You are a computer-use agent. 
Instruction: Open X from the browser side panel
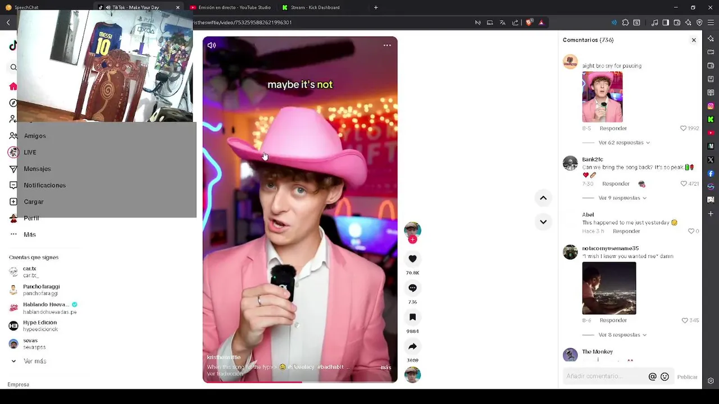[711, 160]
